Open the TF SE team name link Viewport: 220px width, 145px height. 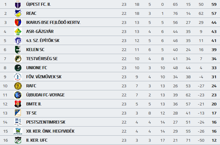tap(31, 113)
